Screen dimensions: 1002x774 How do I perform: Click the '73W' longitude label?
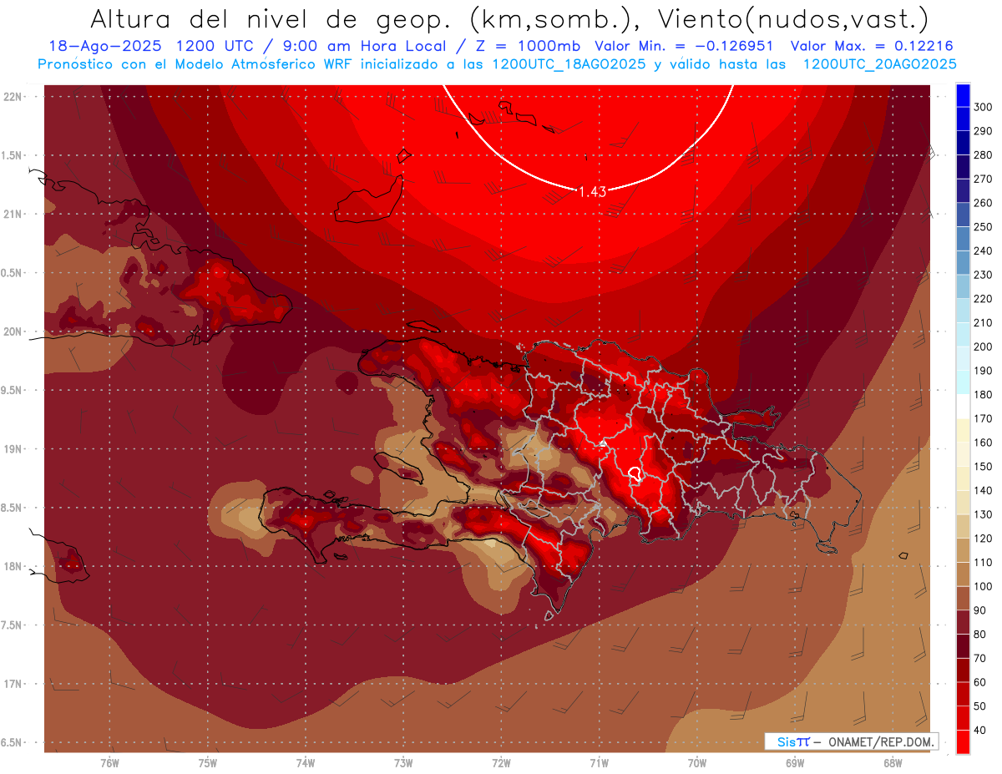click(403, 763)
